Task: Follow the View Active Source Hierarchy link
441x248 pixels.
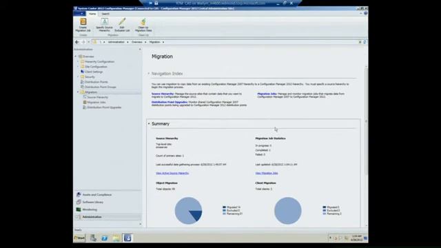Action: coord(172,173)
